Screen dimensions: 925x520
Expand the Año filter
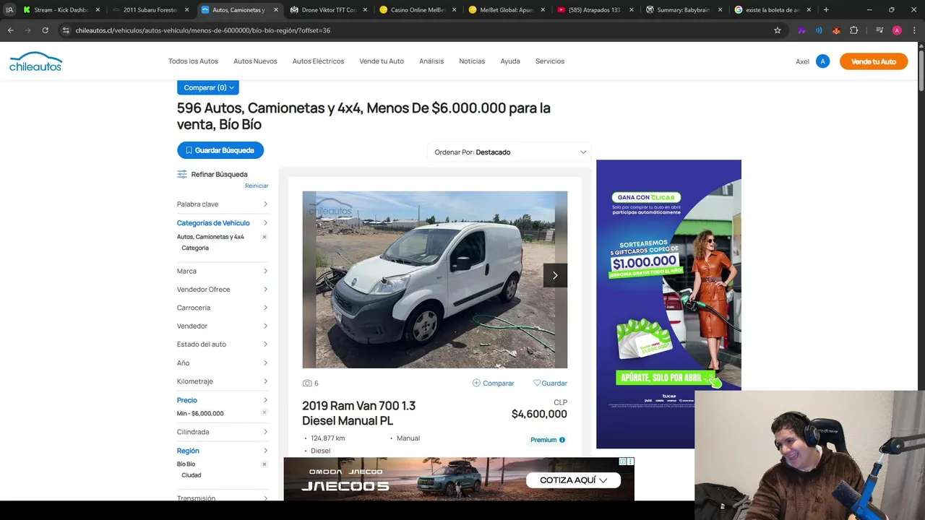click(223, 363)
